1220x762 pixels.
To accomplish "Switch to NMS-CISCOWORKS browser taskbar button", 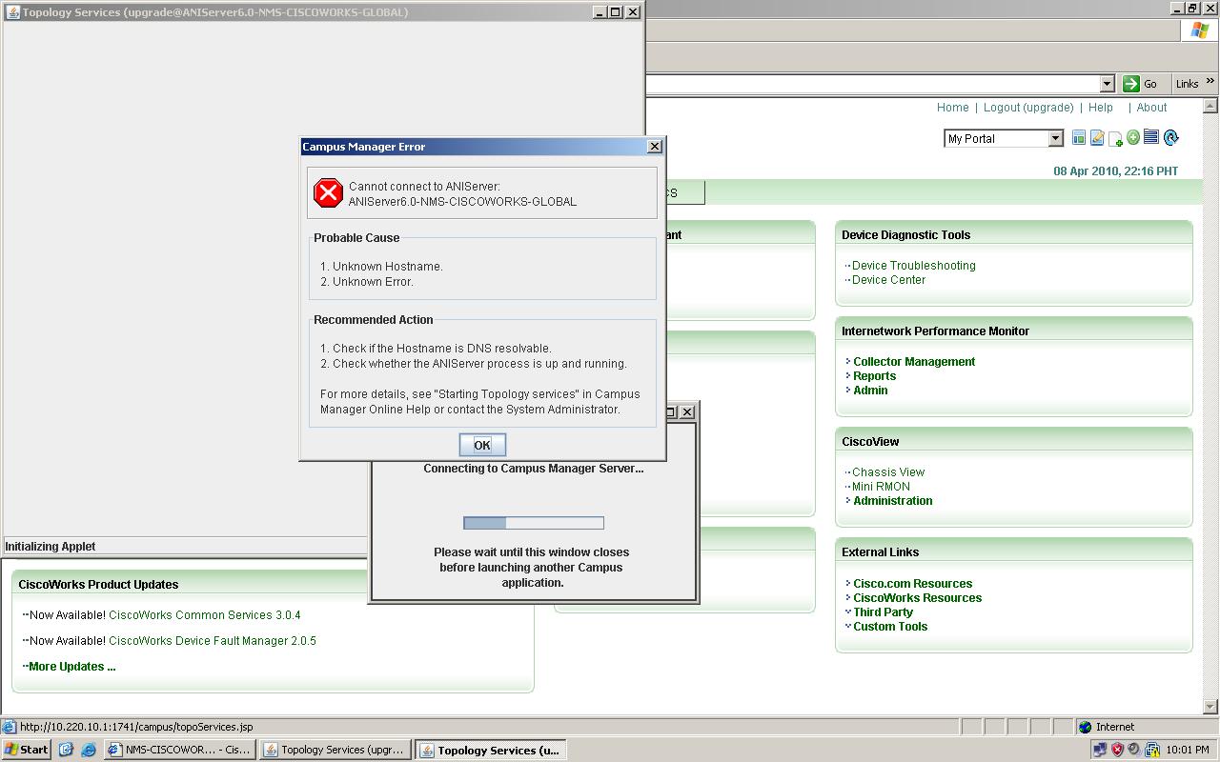I will pos(180,750).
